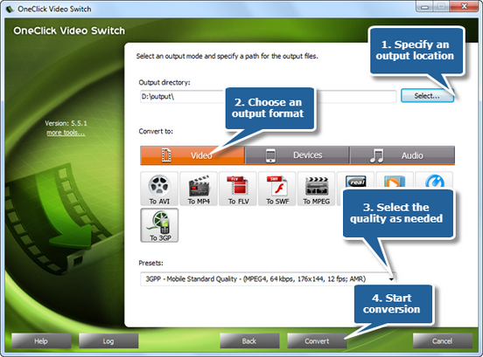
Task: Choose the To AVI format icon
Action: coord(159,189)
